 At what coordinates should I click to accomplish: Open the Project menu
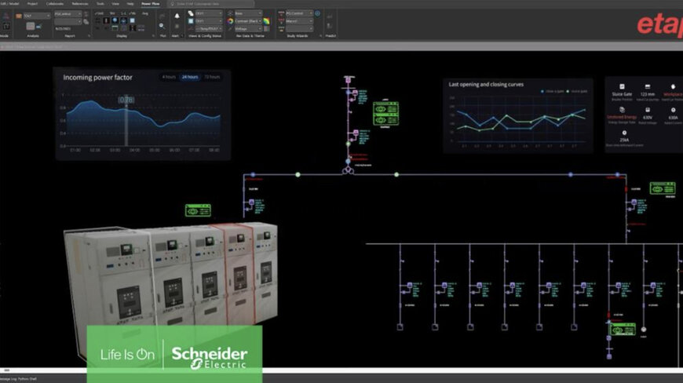pyautogui.click(x=32, y=4)
